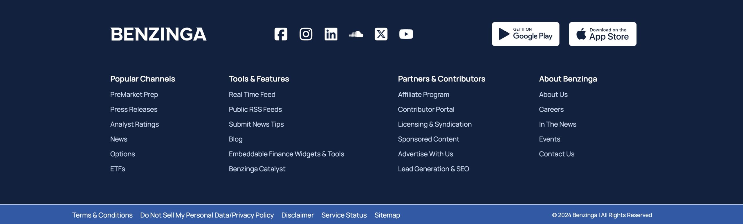
Task: Open the Events page
Action: click(549, 139)
